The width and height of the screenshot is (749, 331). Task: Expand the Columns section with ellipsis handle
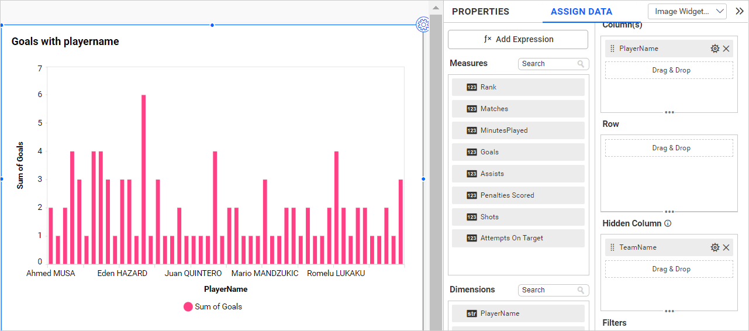point(669,112)
